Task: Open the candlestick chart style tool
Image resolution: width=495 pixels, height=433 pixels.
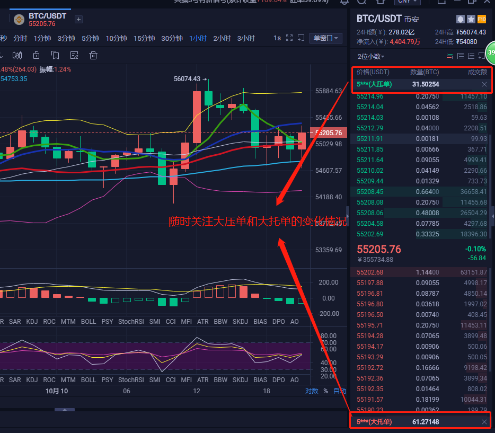Action: [17, 56]
